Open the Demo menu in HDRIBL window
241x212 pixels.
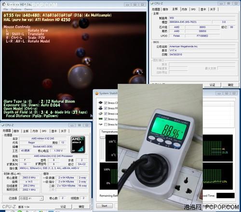(x=28, y=9)
